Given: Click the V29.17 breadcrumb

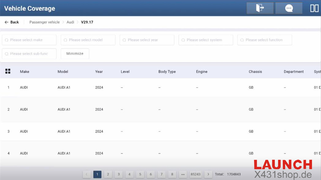Looking at the screenshot, I should [x=87, y=22].
